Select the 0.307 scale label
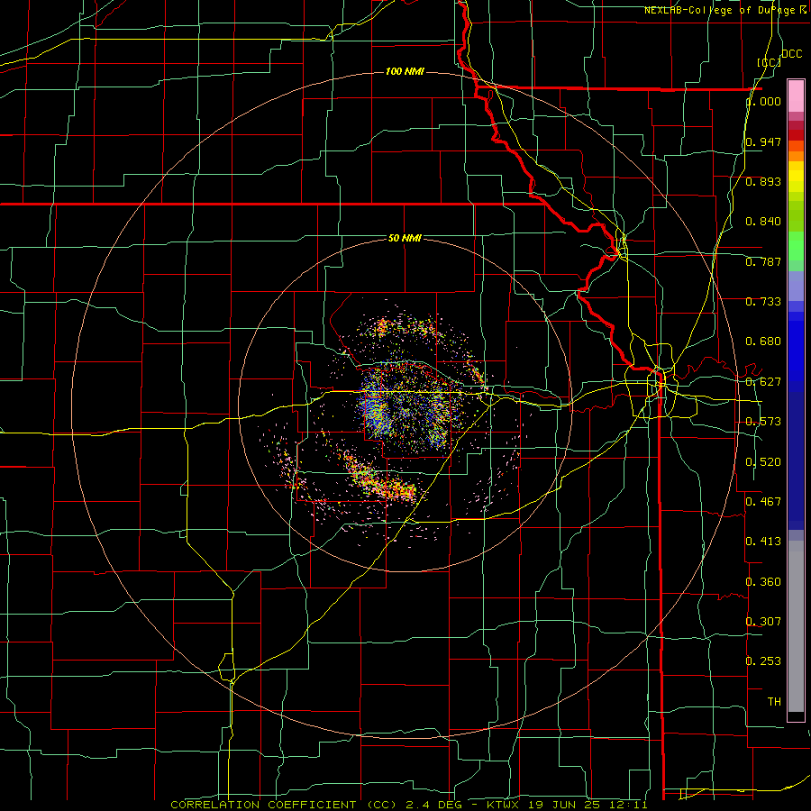This screenshot has height=811, width=811. coord(763,621)
